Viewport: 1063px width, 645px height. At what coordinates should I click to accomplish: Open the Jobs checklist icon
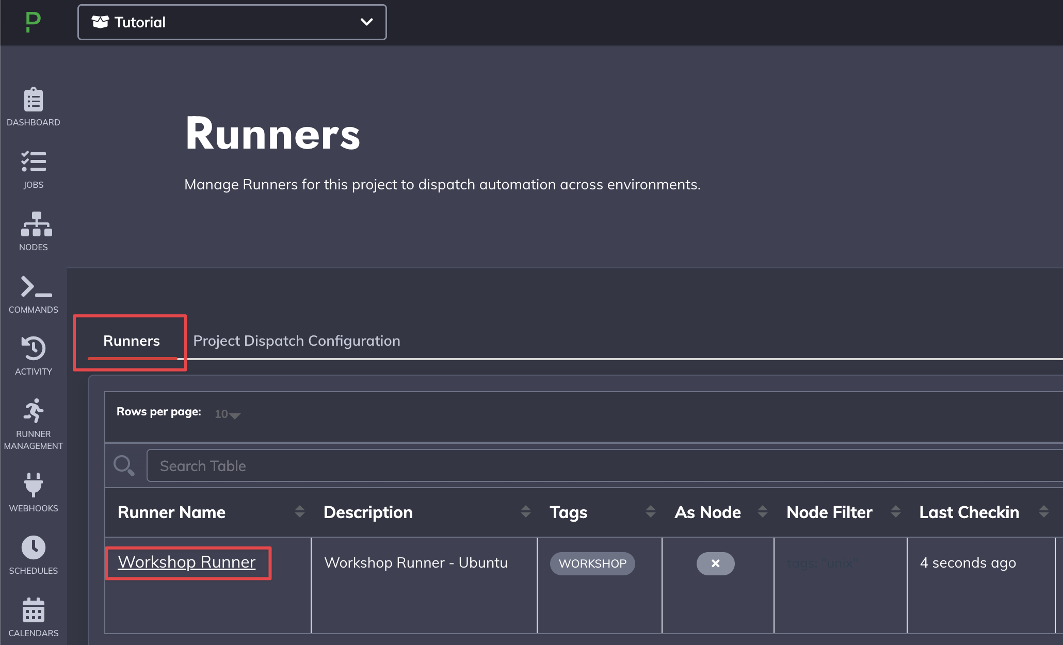[x=34, y=170]
